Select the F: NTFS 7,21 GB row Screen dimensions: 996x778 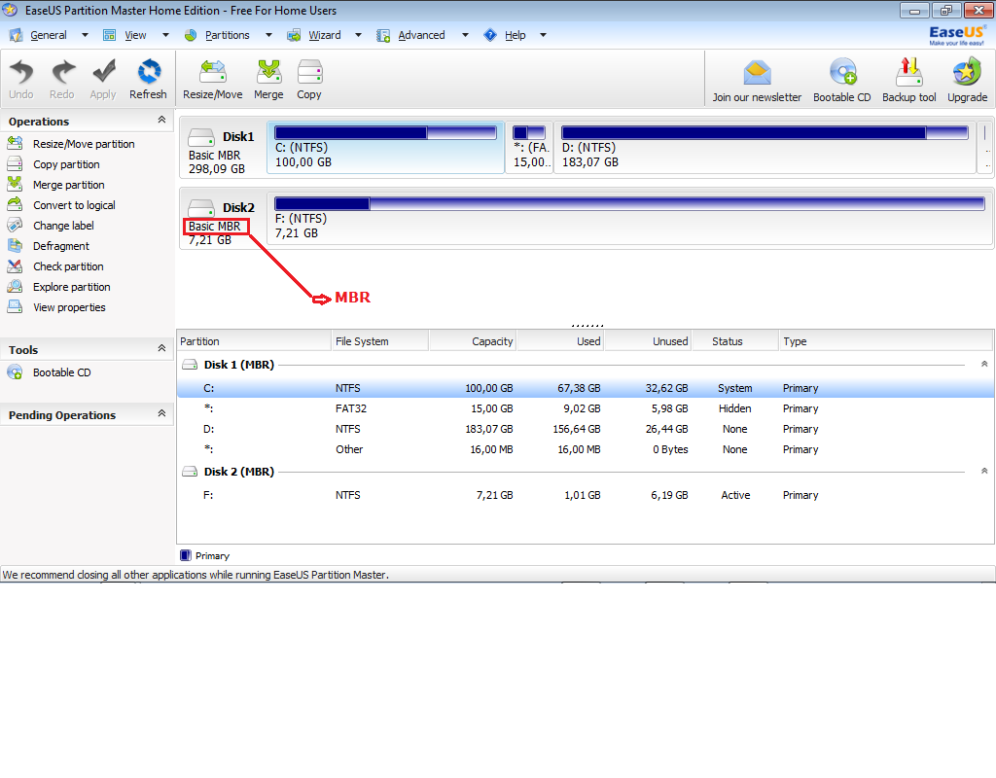(x=585, y=495)
